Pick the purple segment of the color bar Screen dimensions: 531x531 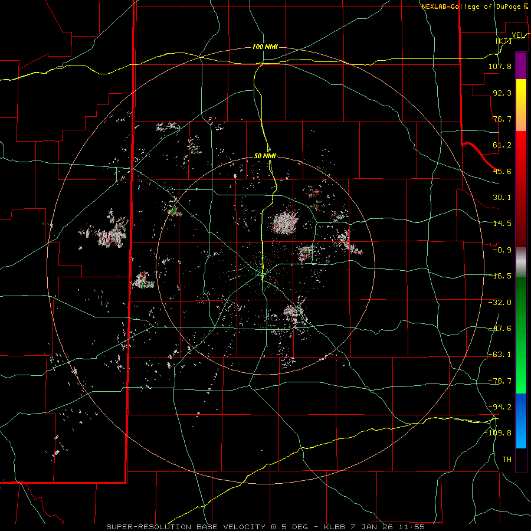(521, 65)
